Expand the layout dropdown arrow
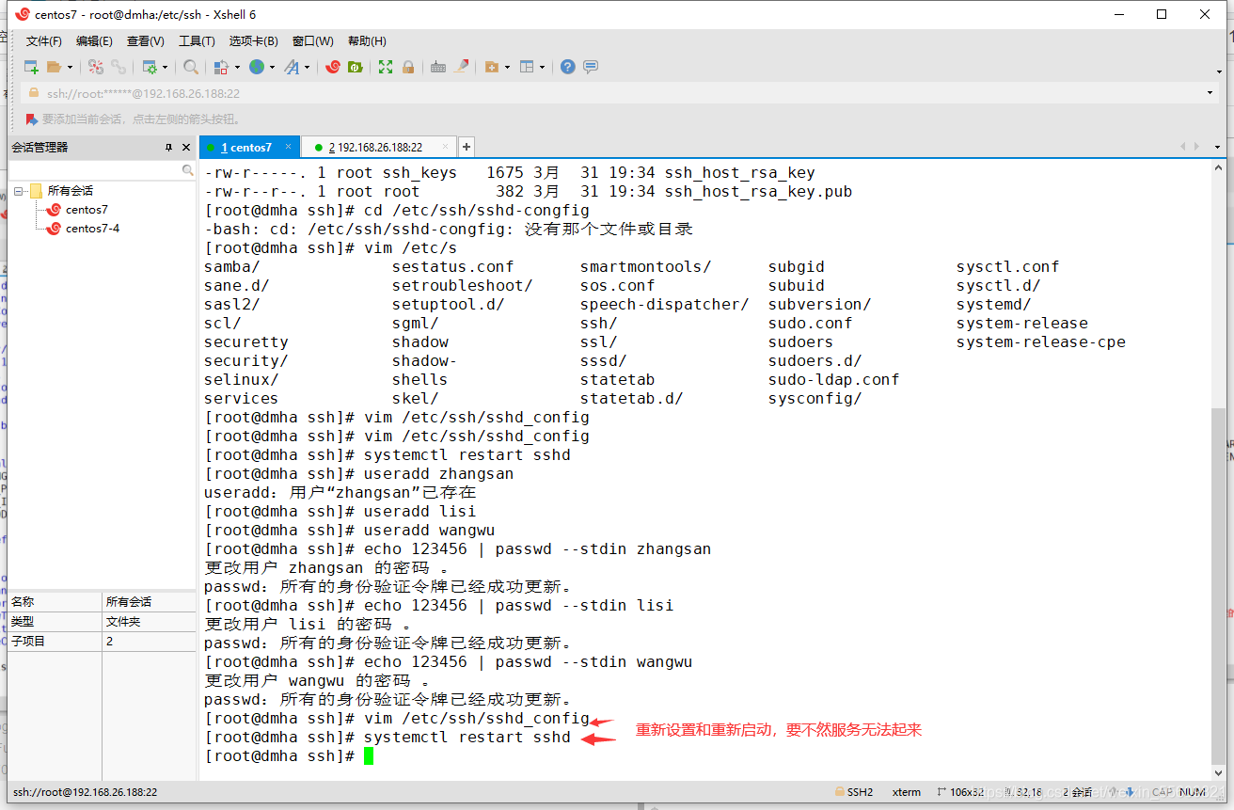Viewport: 1234px width, 810px height. tap(543, 67)
